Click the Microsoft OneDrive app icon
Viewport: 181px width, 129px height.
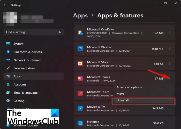(80, 33)
